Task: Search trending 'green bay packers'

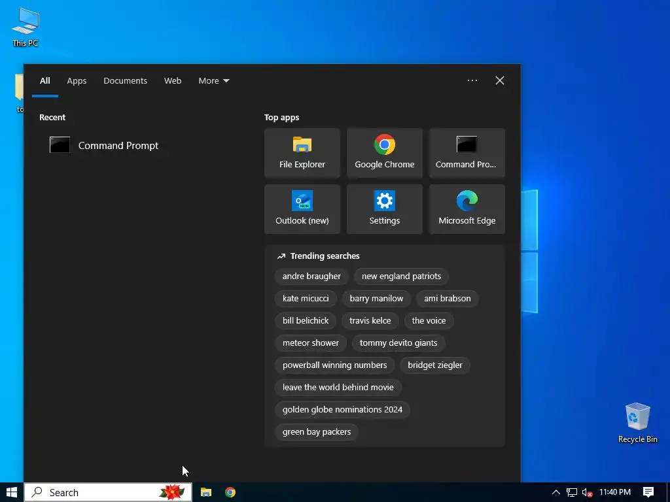Action: coord(317,431)
